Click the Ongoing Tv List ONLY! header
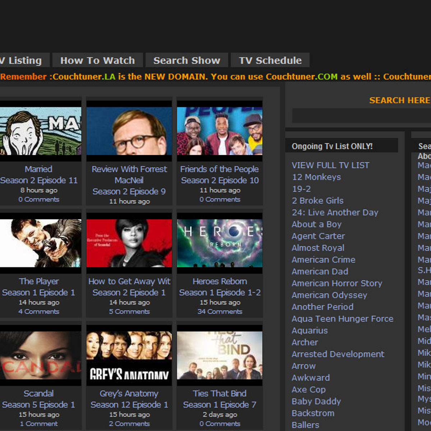This screenshot has width=431, height=431. click(332, 146)
